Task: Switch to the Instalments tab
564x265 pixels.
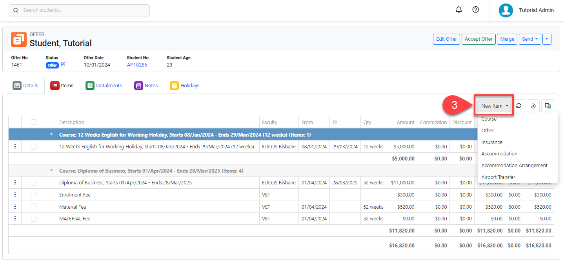Action: click(x=104, y=86)
